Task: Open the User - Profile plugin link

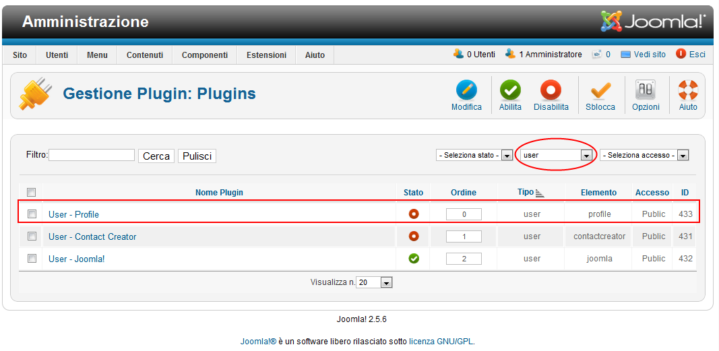Action: [74, 214]
